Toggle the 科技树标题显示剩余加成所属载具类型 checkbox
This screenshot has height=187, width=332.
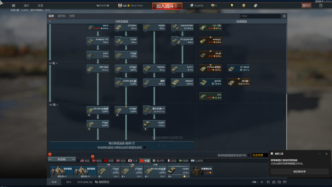[144, 147]
